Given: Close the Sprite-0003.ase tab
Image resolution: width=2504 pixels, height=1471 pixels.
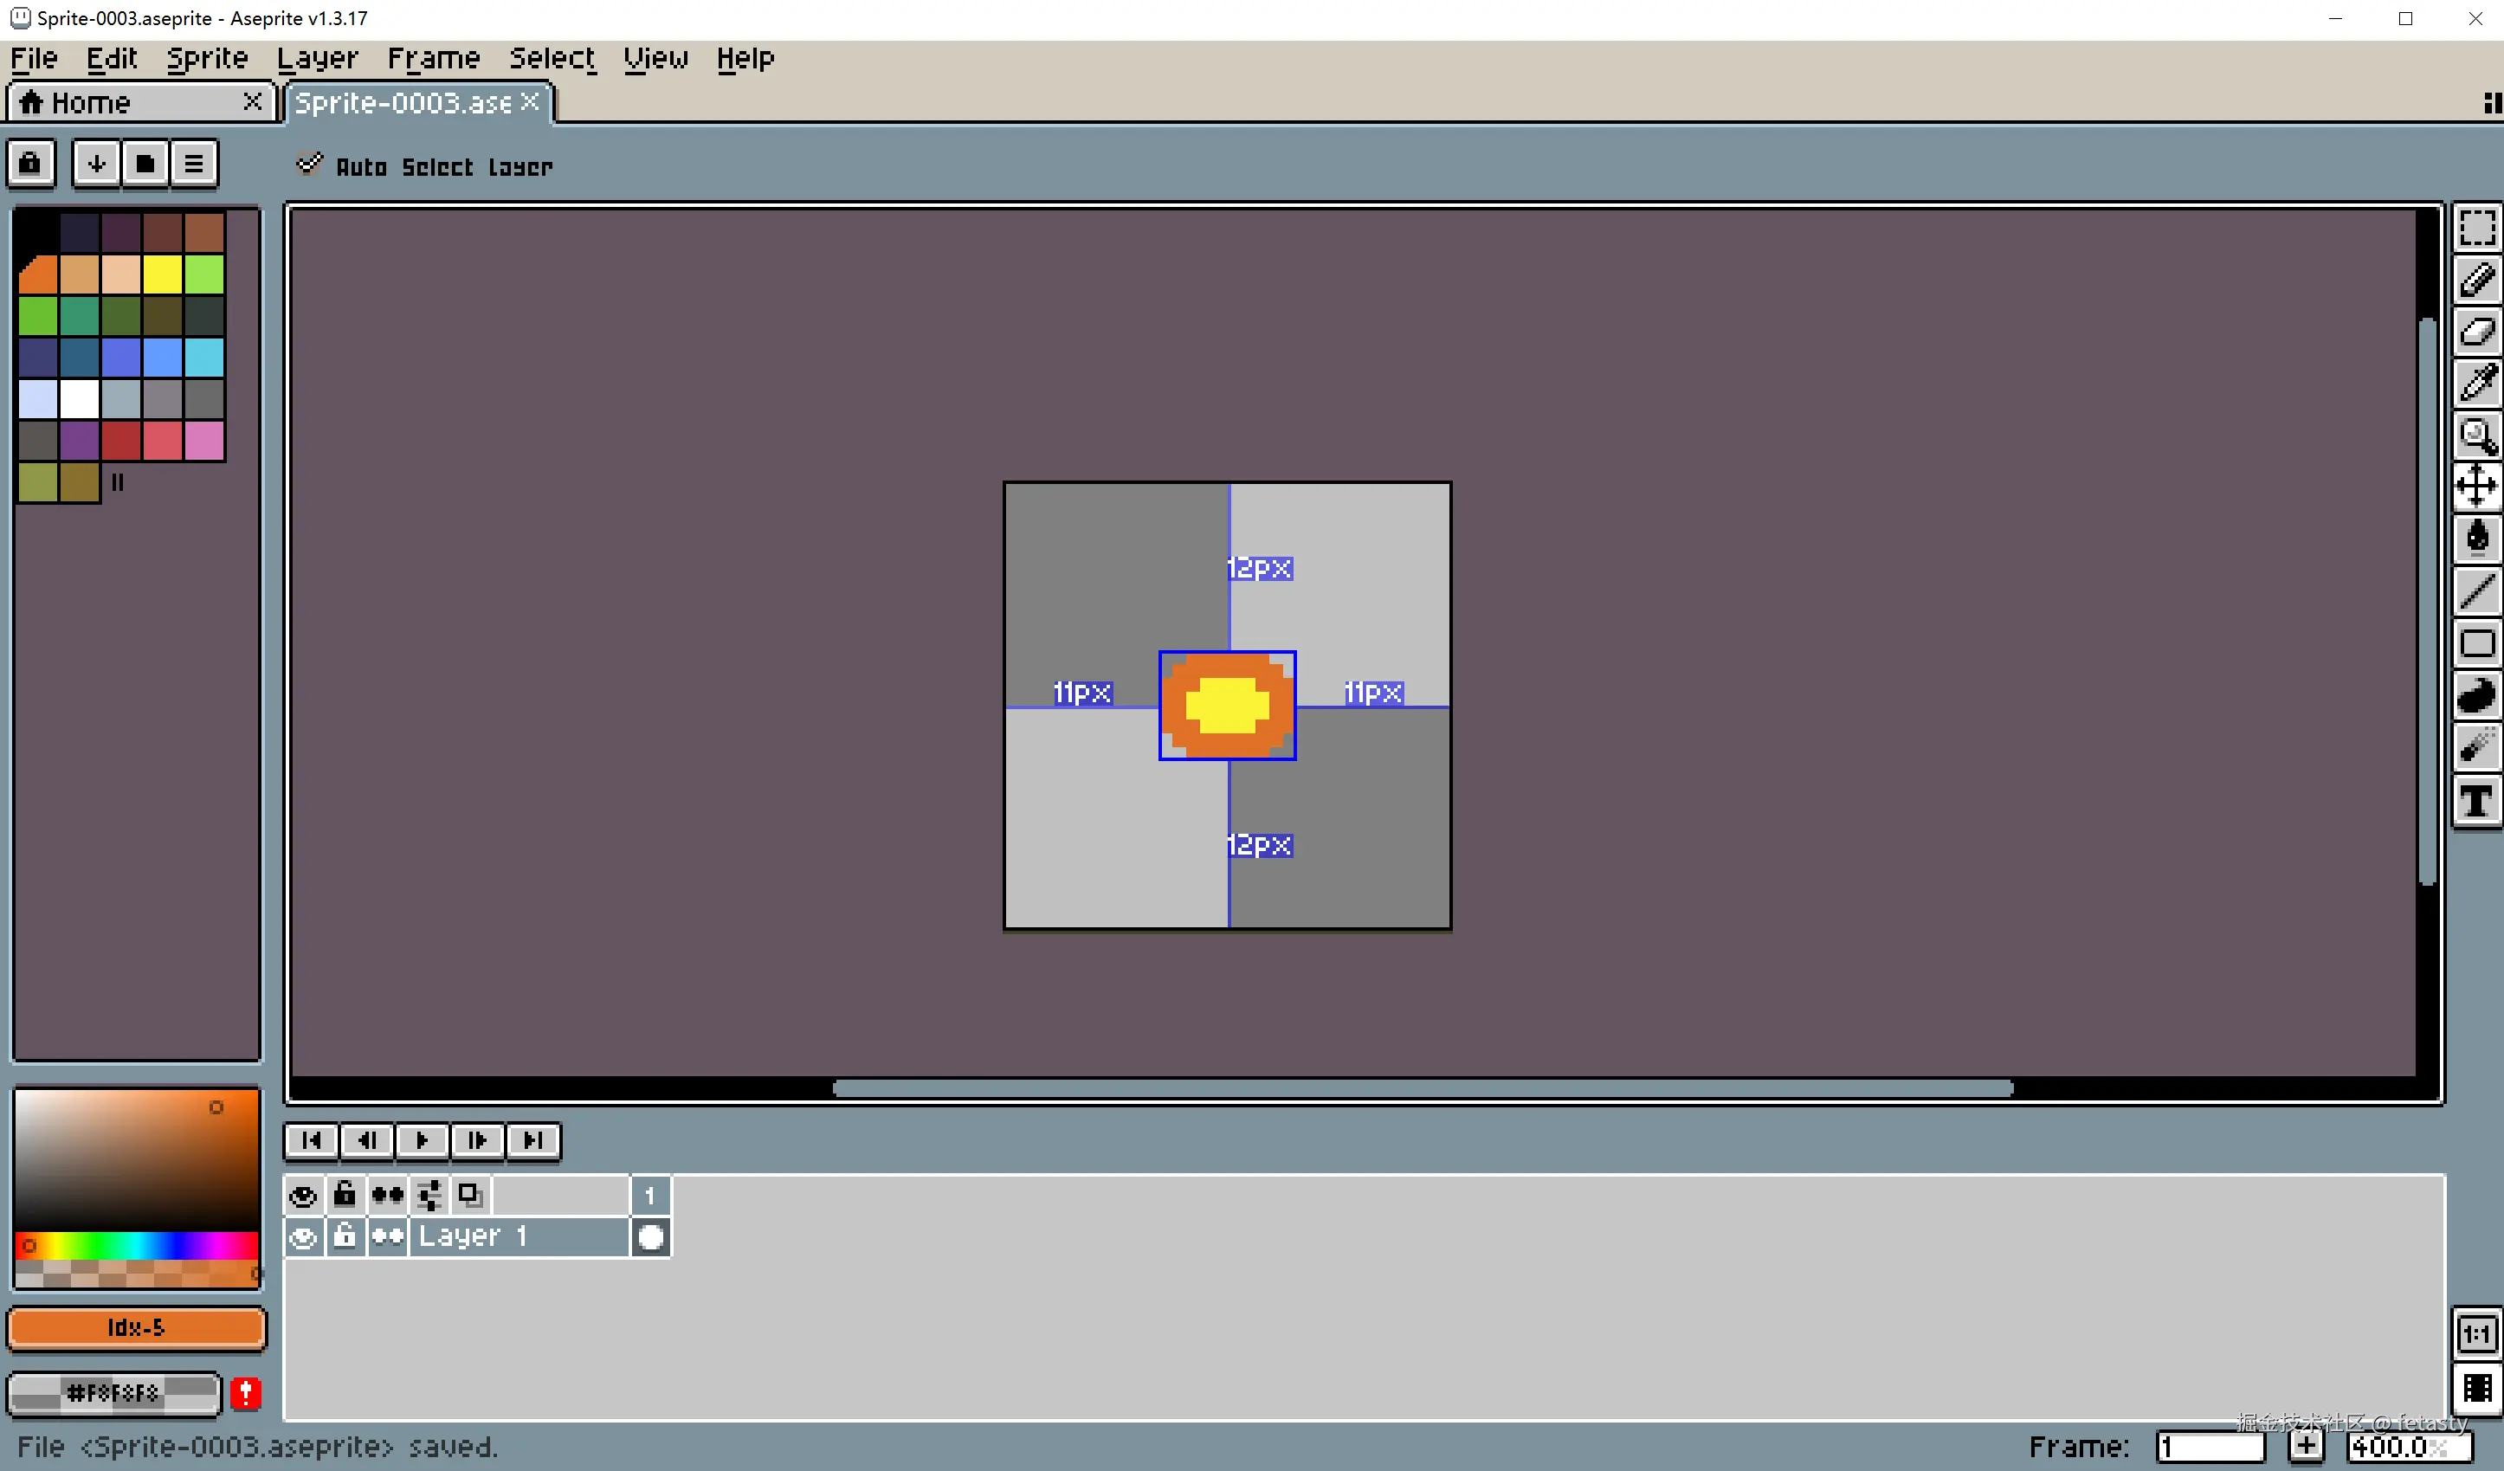Looking at the screenshot, I should [531, 101].
